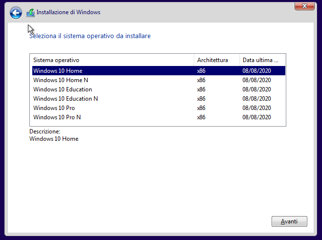
Task: Click the 08/08/2020 date for Windows 10 Pro N
Action: [257, 117]
